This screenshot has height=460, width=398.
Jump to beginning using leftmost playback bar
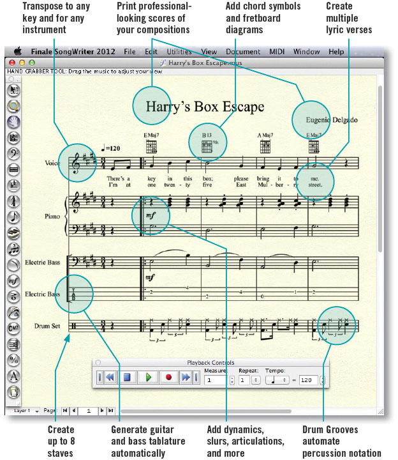[x=100, y=378]
